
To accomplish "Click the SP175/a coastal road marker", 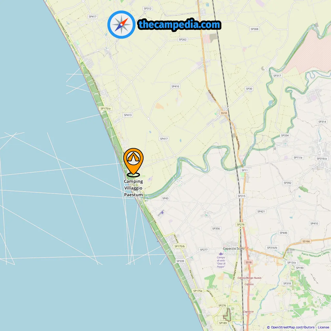I will 106,109.
